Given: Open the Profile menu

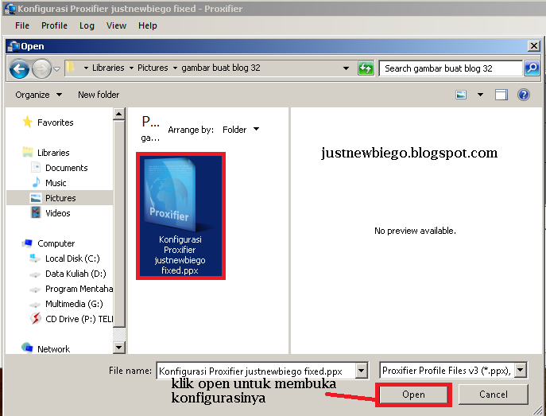Looking at the screenshot, I should click(x=54, y=25).
